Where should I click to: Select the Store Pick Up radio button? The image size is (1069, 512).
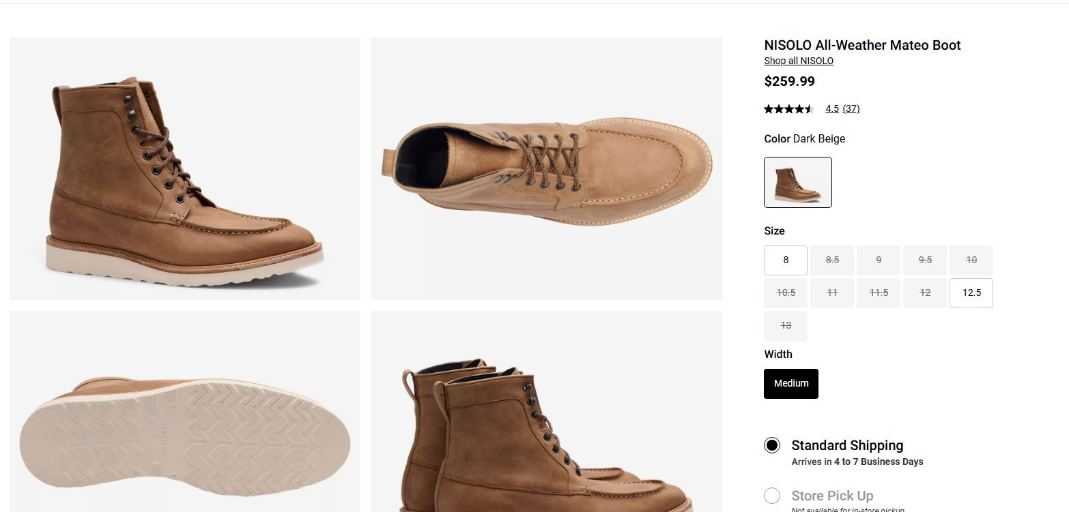point(772,496)
